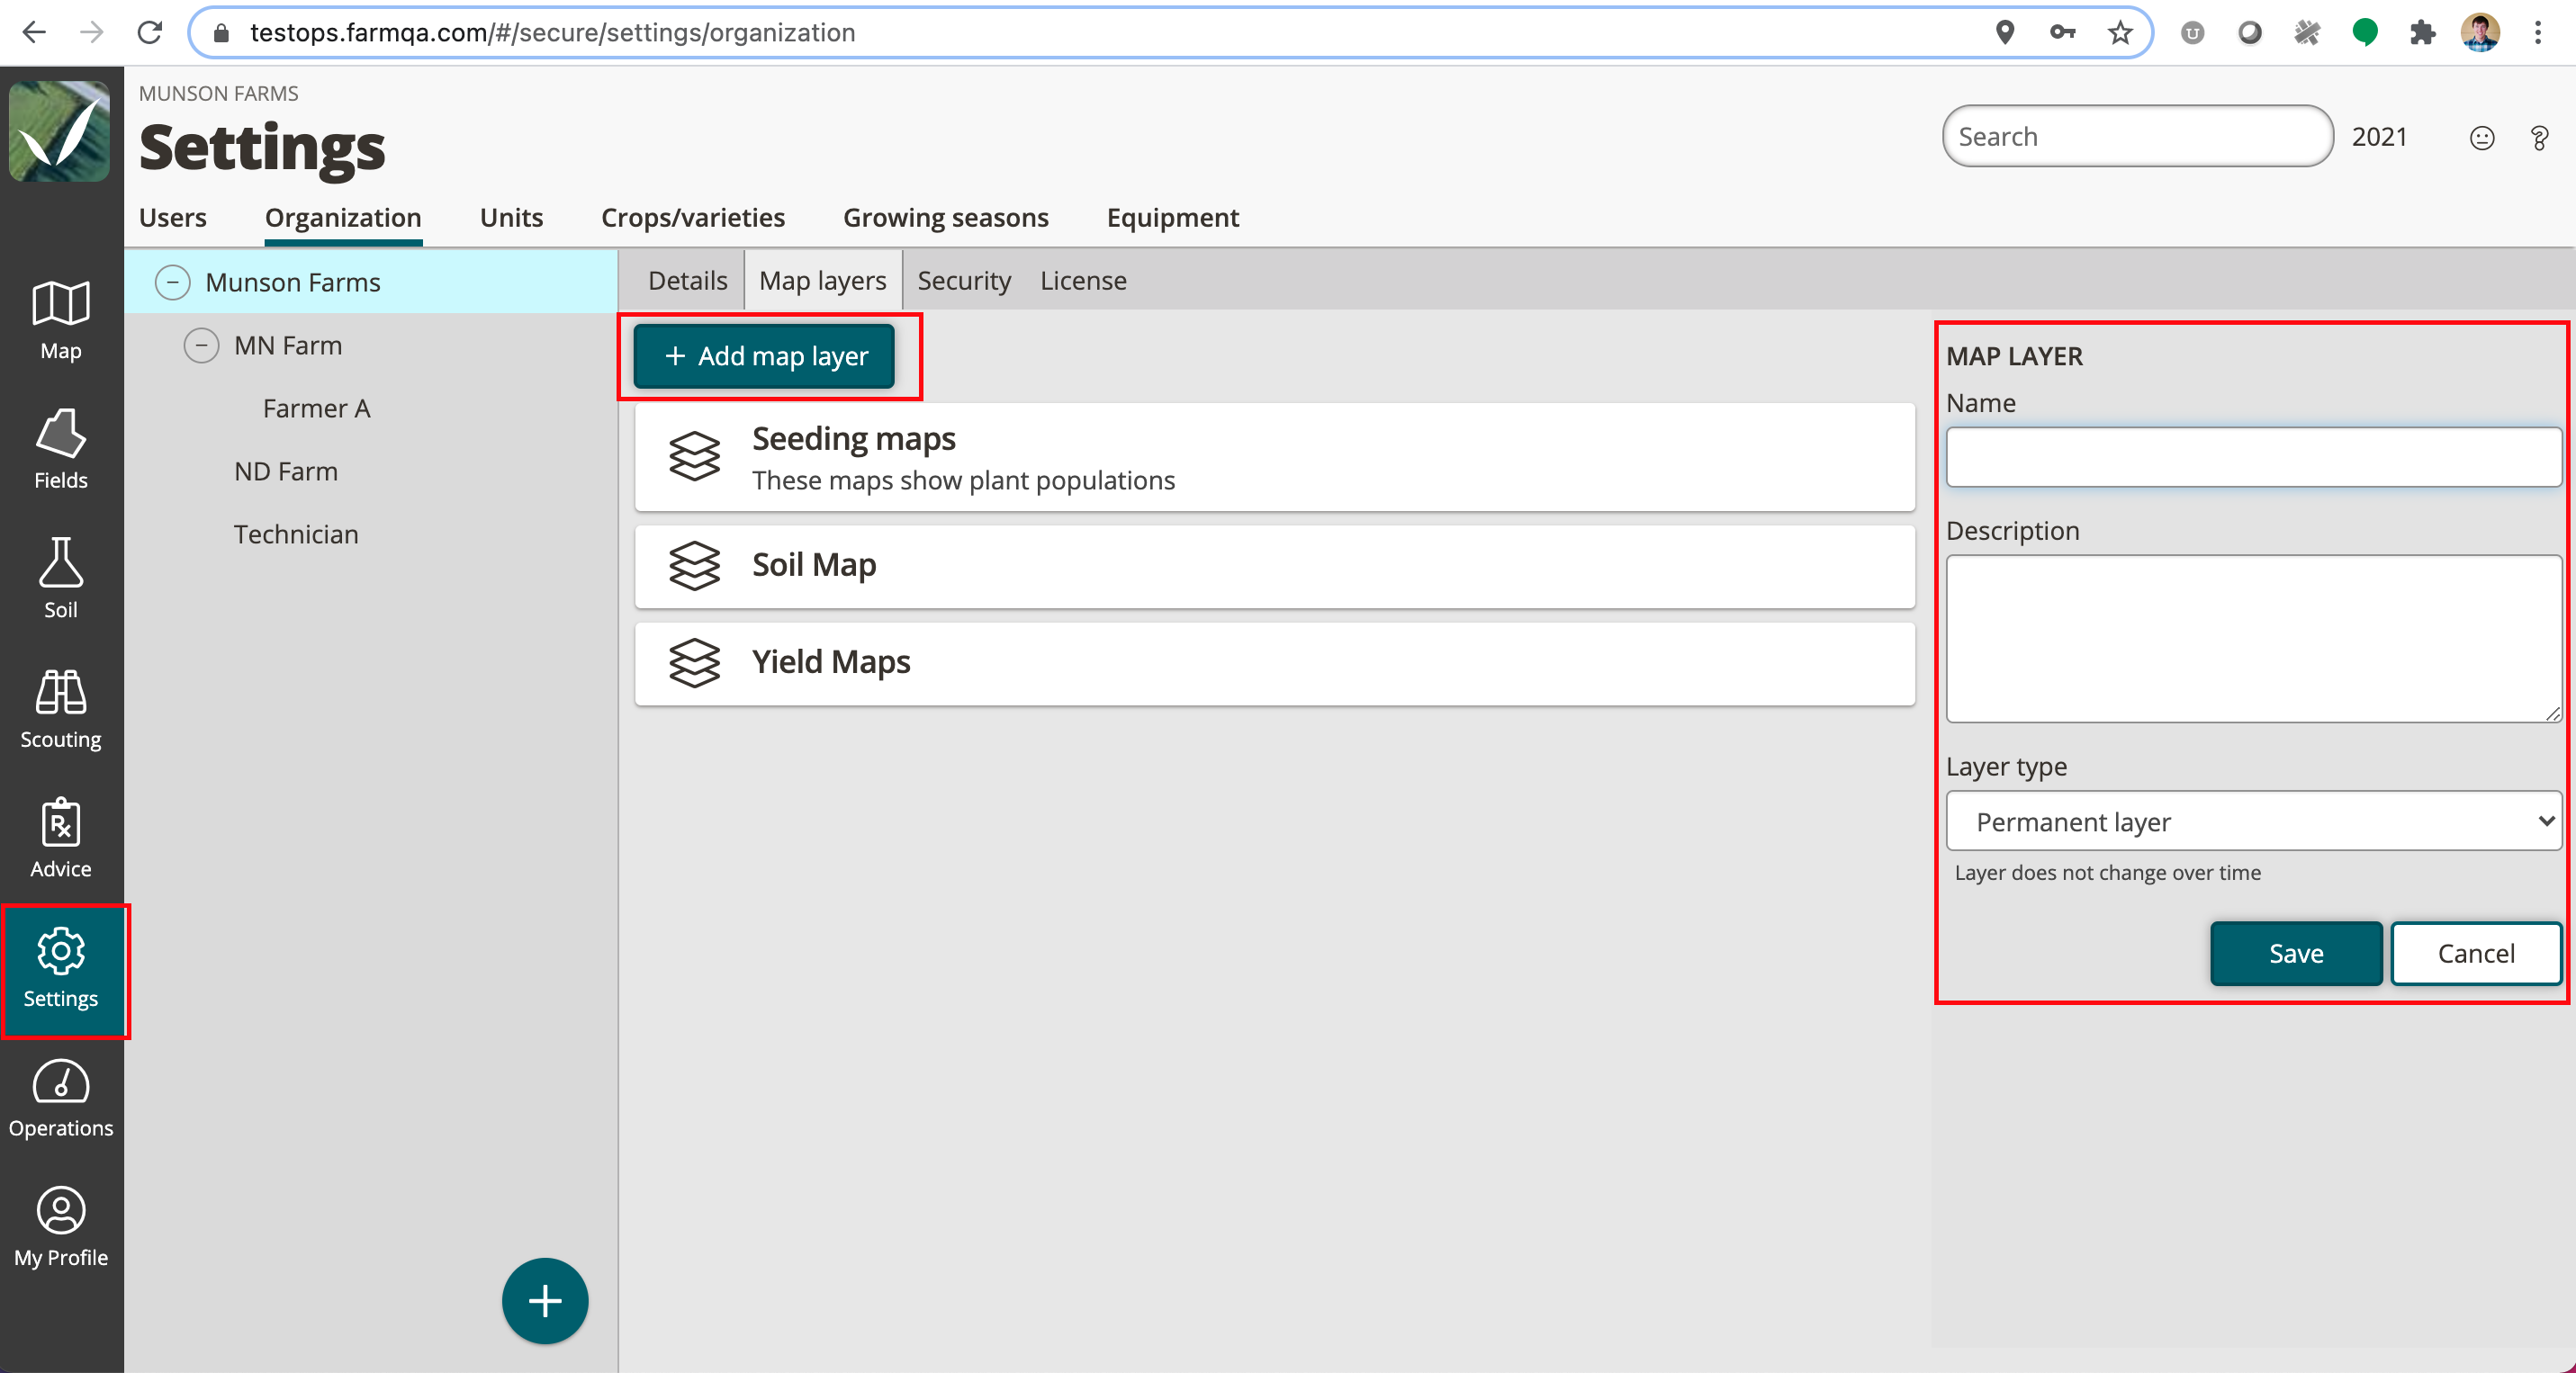Open Chrome three-dot menu
This screenshot has height=1373, width=2576.
click(x=2538, y=33)
